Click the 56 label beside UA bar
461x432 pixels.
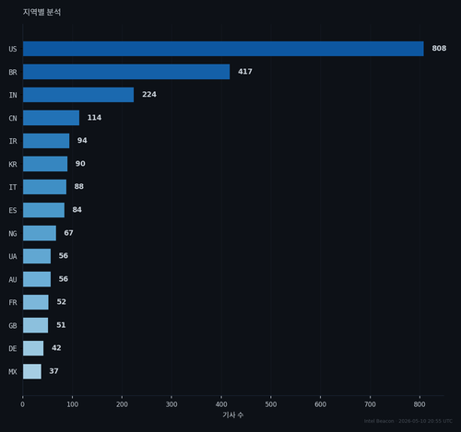click(64, 256)
